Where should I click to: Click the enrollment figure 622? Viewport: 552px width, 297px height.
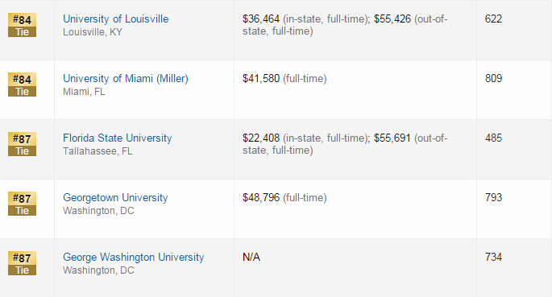coord(493,19)
